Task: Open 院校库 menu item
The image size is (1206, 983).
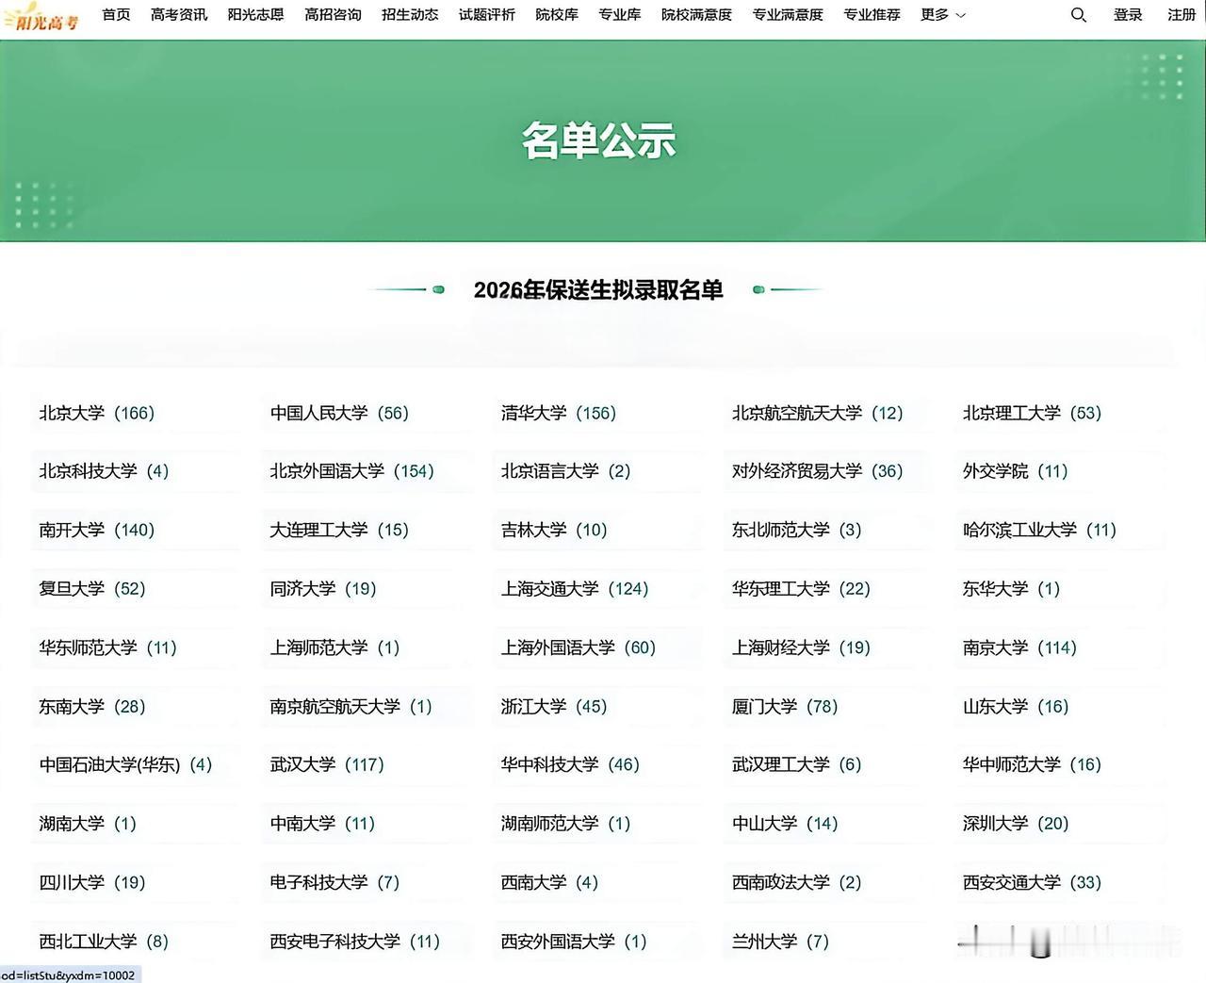Action: tap(557, 15)
